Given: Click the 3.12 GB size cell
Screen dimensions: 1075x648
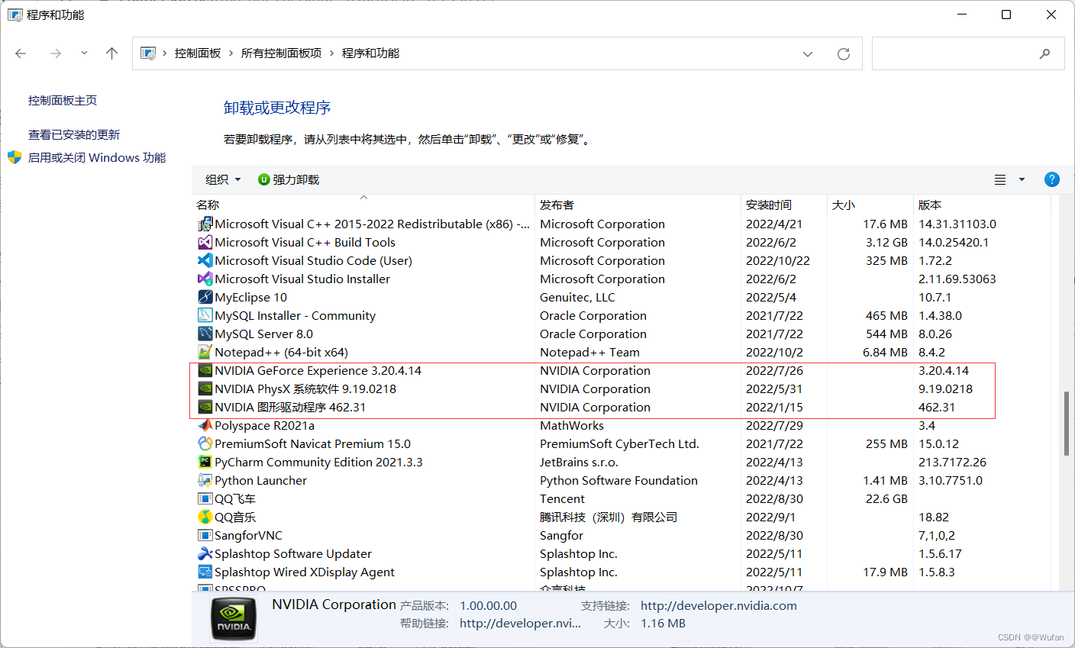Looking at the screenshot, I should pos(886,243).
